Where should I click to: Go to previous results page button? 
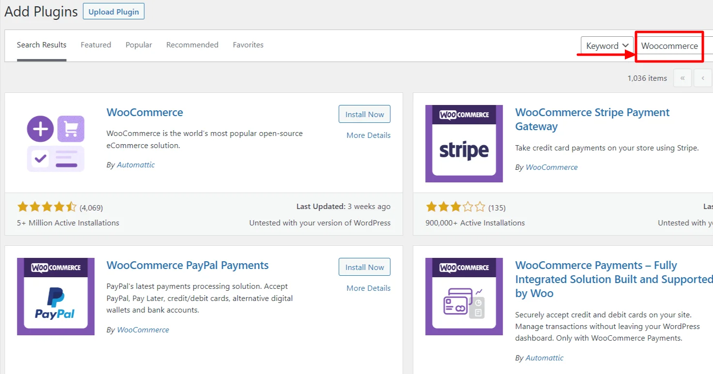pos(703,78)
